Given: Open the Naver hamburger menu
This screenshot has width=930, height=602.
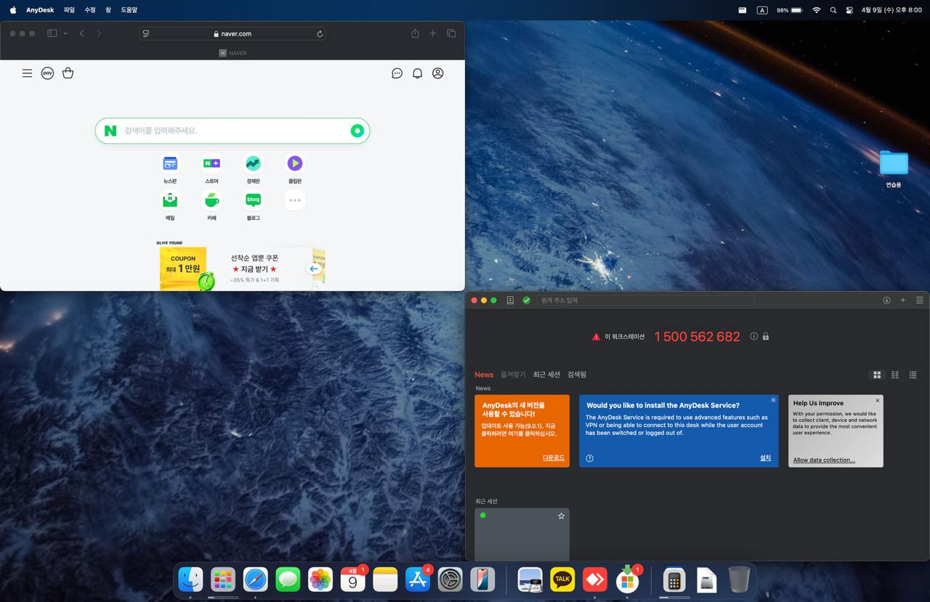Looking at the screenshot, I should [27, 73].
